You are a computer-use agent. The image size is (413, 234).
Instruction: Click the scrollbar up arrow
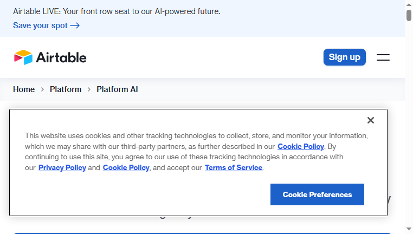click(409, 4)
